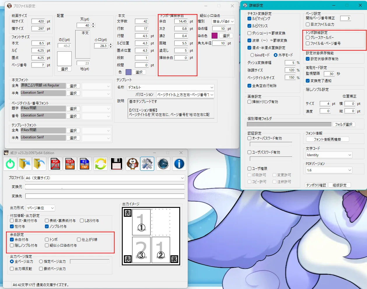
Task: Expand the 文字コード Identity dropdown
Action: [329, 155]
